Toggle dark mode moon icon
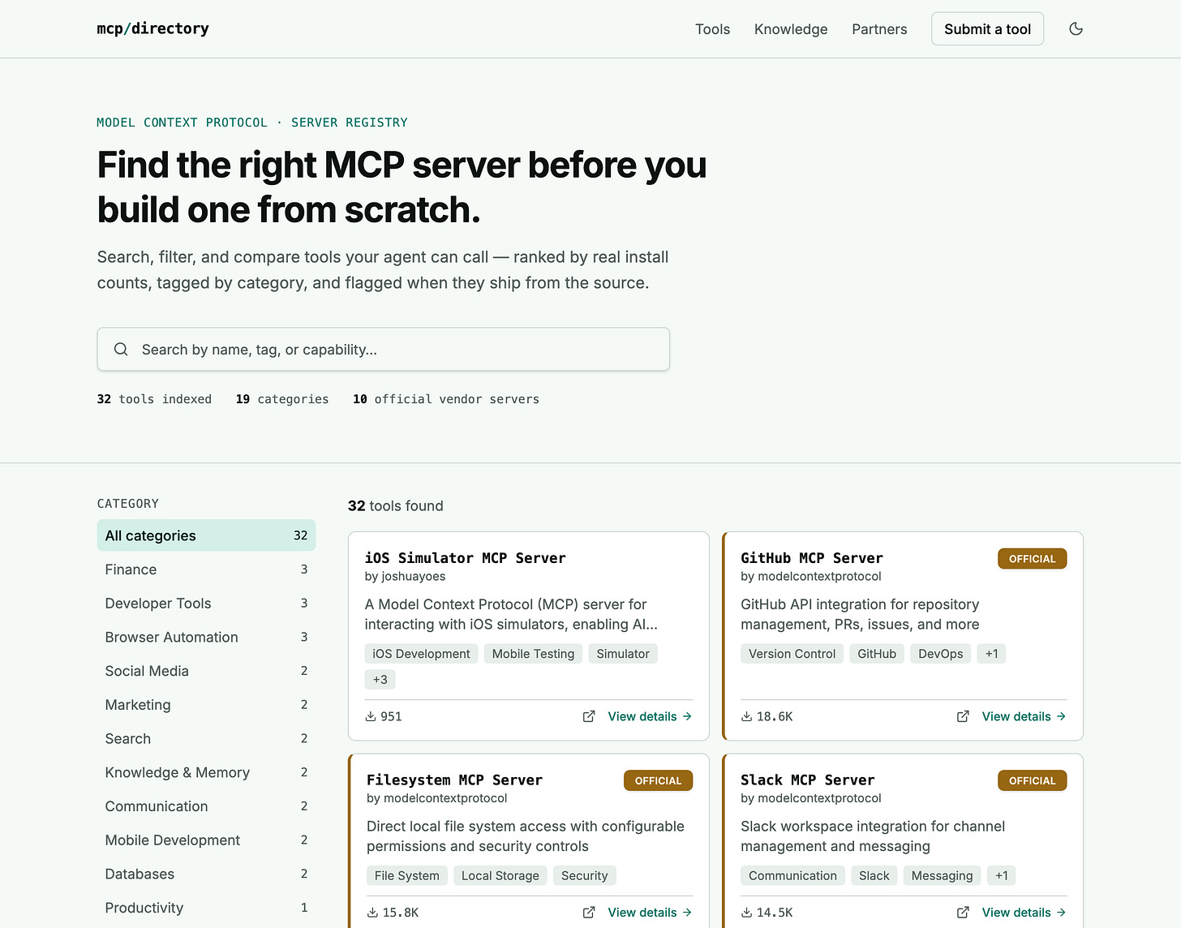The image size is (1181, 928). coord(1076,29)
